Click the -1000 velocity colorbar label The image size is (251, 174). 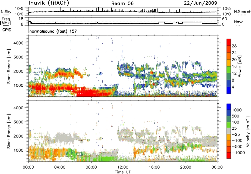[238, 153]
